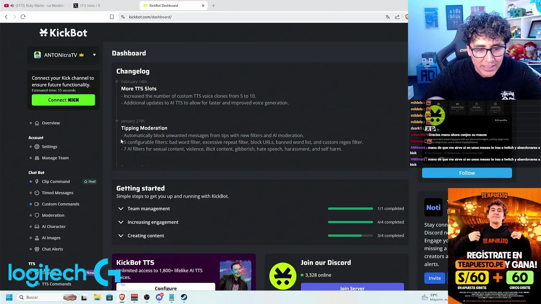Open Timed Messages in Chat Bot section
The width and height of the screenshot is (541, 304).
[x=57, y=193]
